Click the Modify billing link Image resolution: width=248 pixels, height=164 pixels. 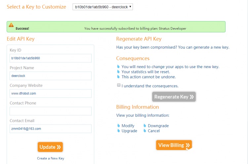click(x=128, y=126)
